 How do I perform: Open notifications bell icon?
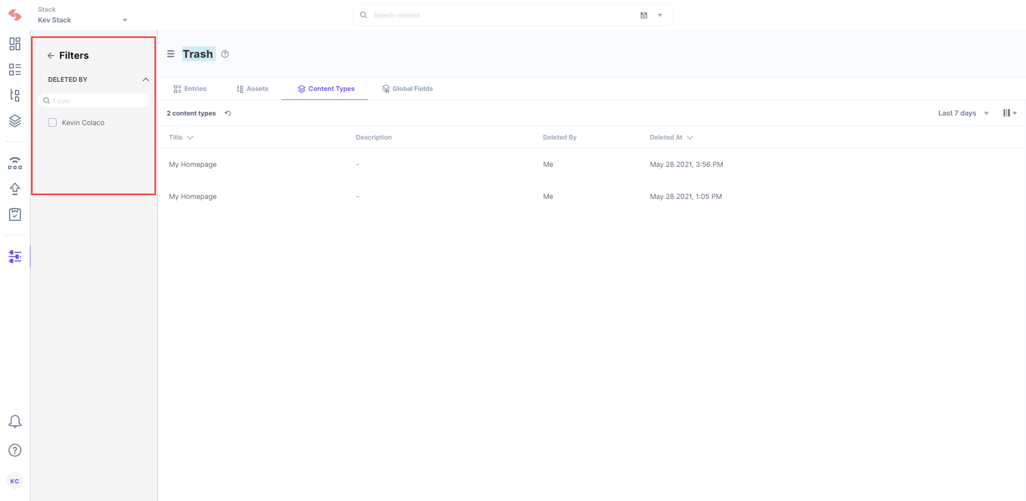tap(15, 421)
